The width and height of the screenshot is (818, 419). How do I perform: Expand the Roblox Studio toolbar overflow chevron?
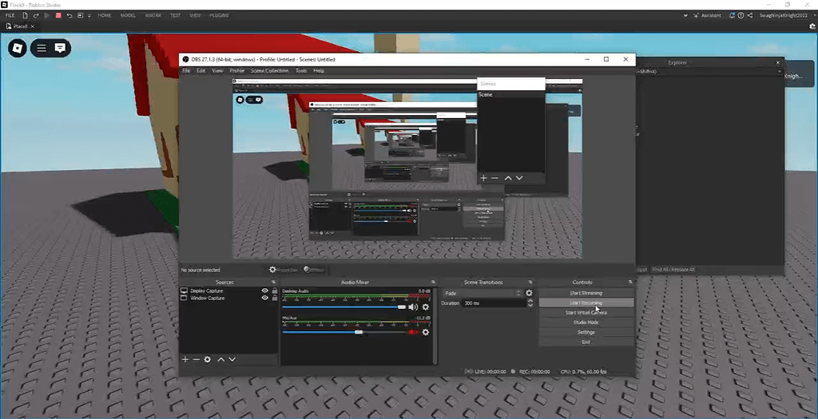(x=685, y=16)
